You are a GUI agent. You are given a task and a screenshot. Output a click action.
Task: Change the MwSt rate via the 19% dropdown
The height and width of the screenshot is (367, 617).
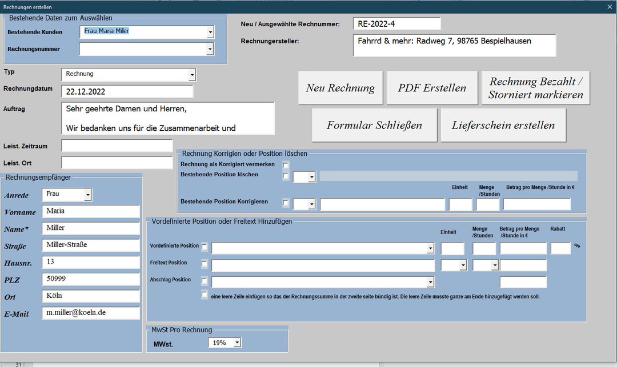click(236, 342)
